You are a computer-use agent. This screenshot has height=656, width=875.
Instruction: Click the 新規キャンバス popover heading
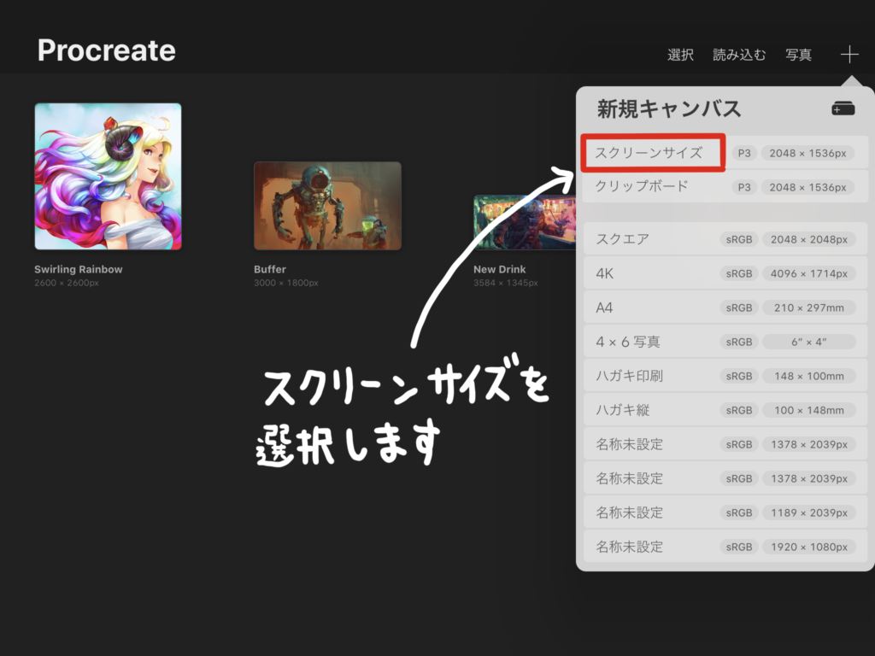point(669,108)
